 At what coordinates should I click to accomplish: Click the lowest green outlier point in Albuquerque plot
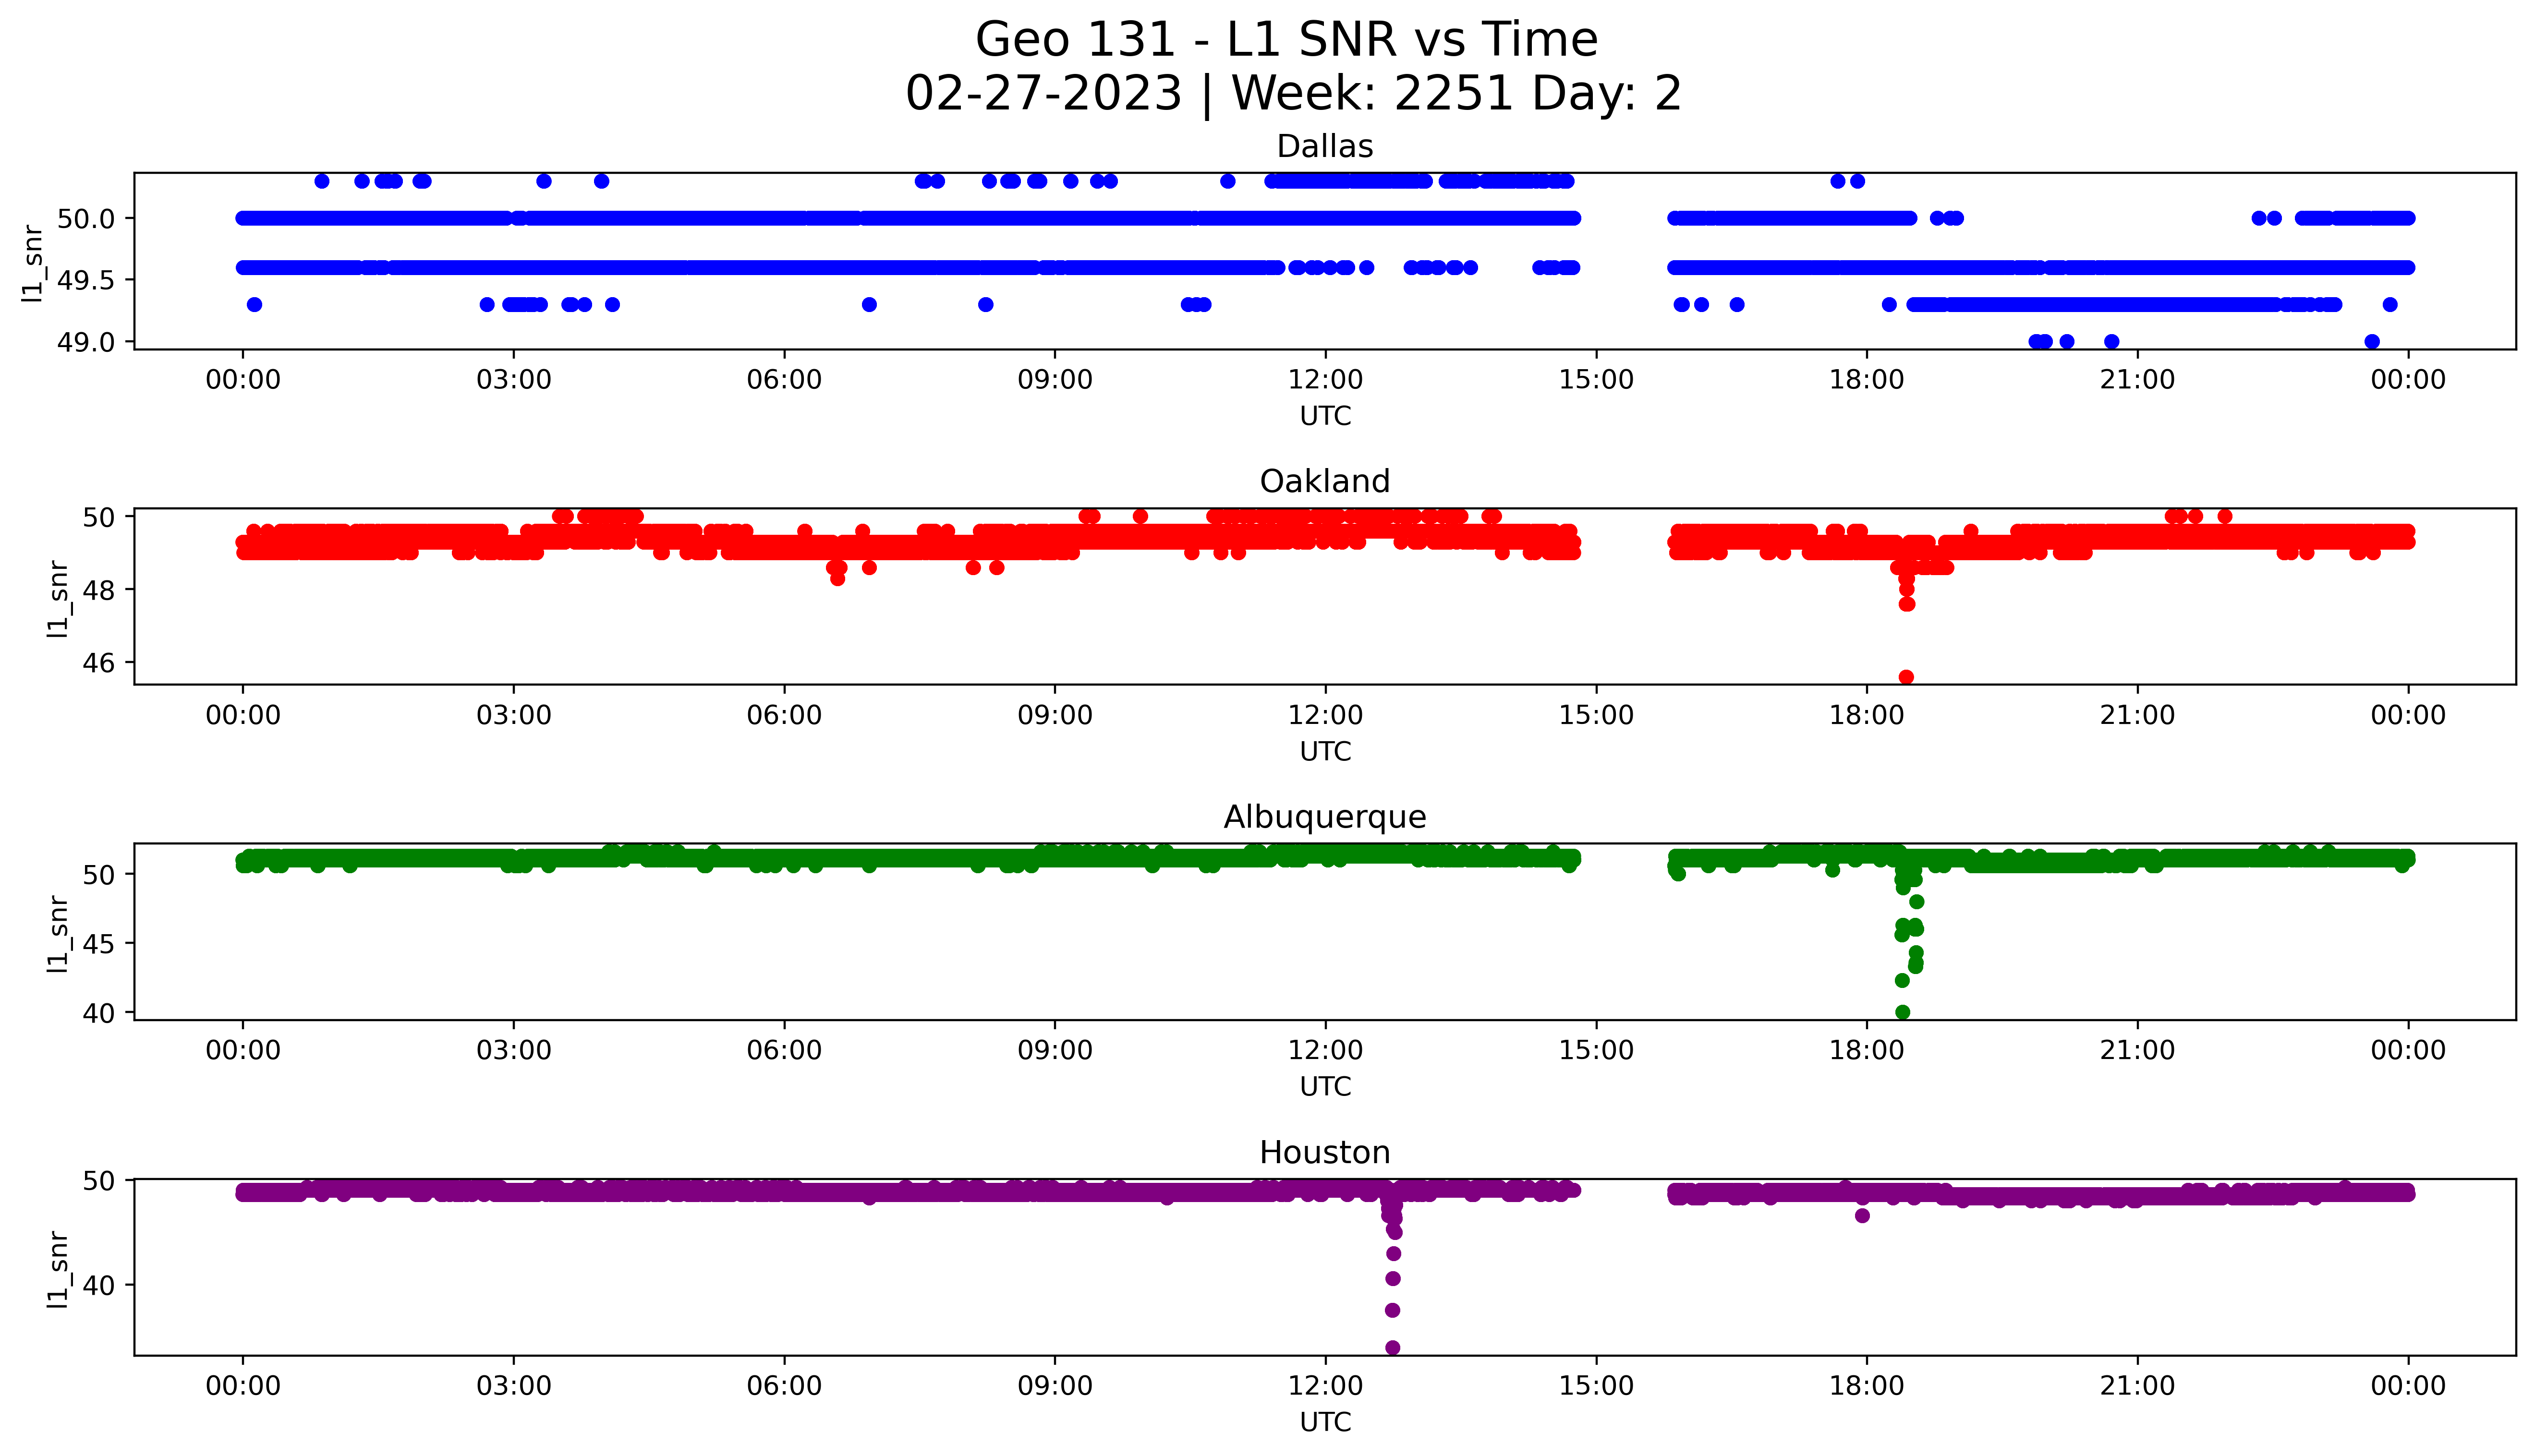(1903, 1012)
